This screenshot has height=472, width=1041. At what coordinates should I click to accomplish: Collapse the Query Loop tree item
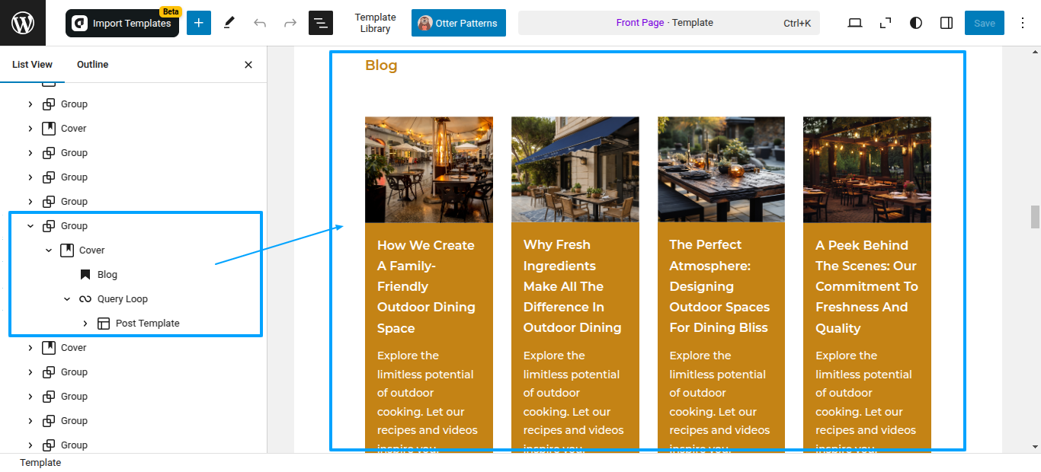[x=67, y=299]
